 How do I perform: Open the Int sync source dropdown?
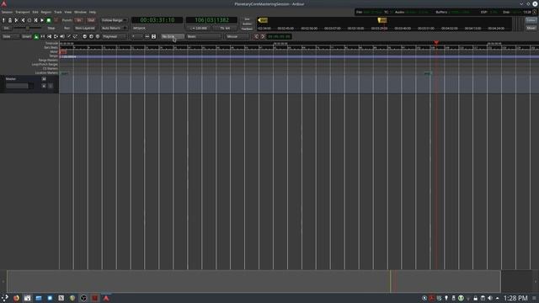(6, 28)
